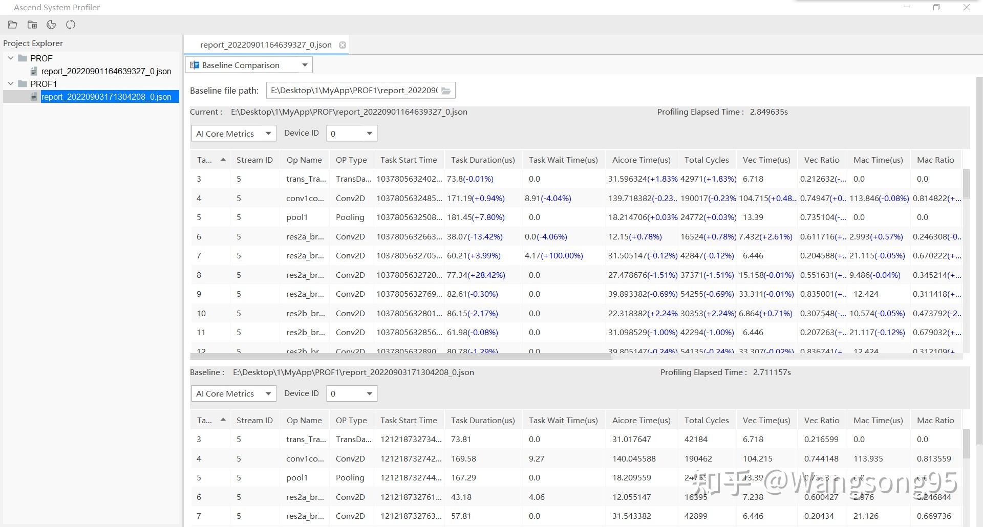Screen dimensions: 983x527
Task: Click the Baseline file path input field
Action: point(353,91)
